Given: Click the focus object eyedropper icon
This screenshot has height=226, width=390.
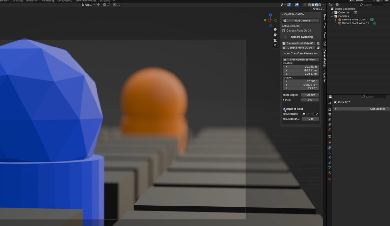Looking at the screenshot, I should pyautogui.click(x=317, y=114).
